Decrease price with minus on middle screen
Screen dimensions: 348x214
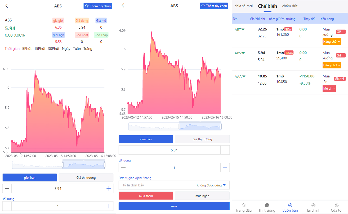click(123, 150)
